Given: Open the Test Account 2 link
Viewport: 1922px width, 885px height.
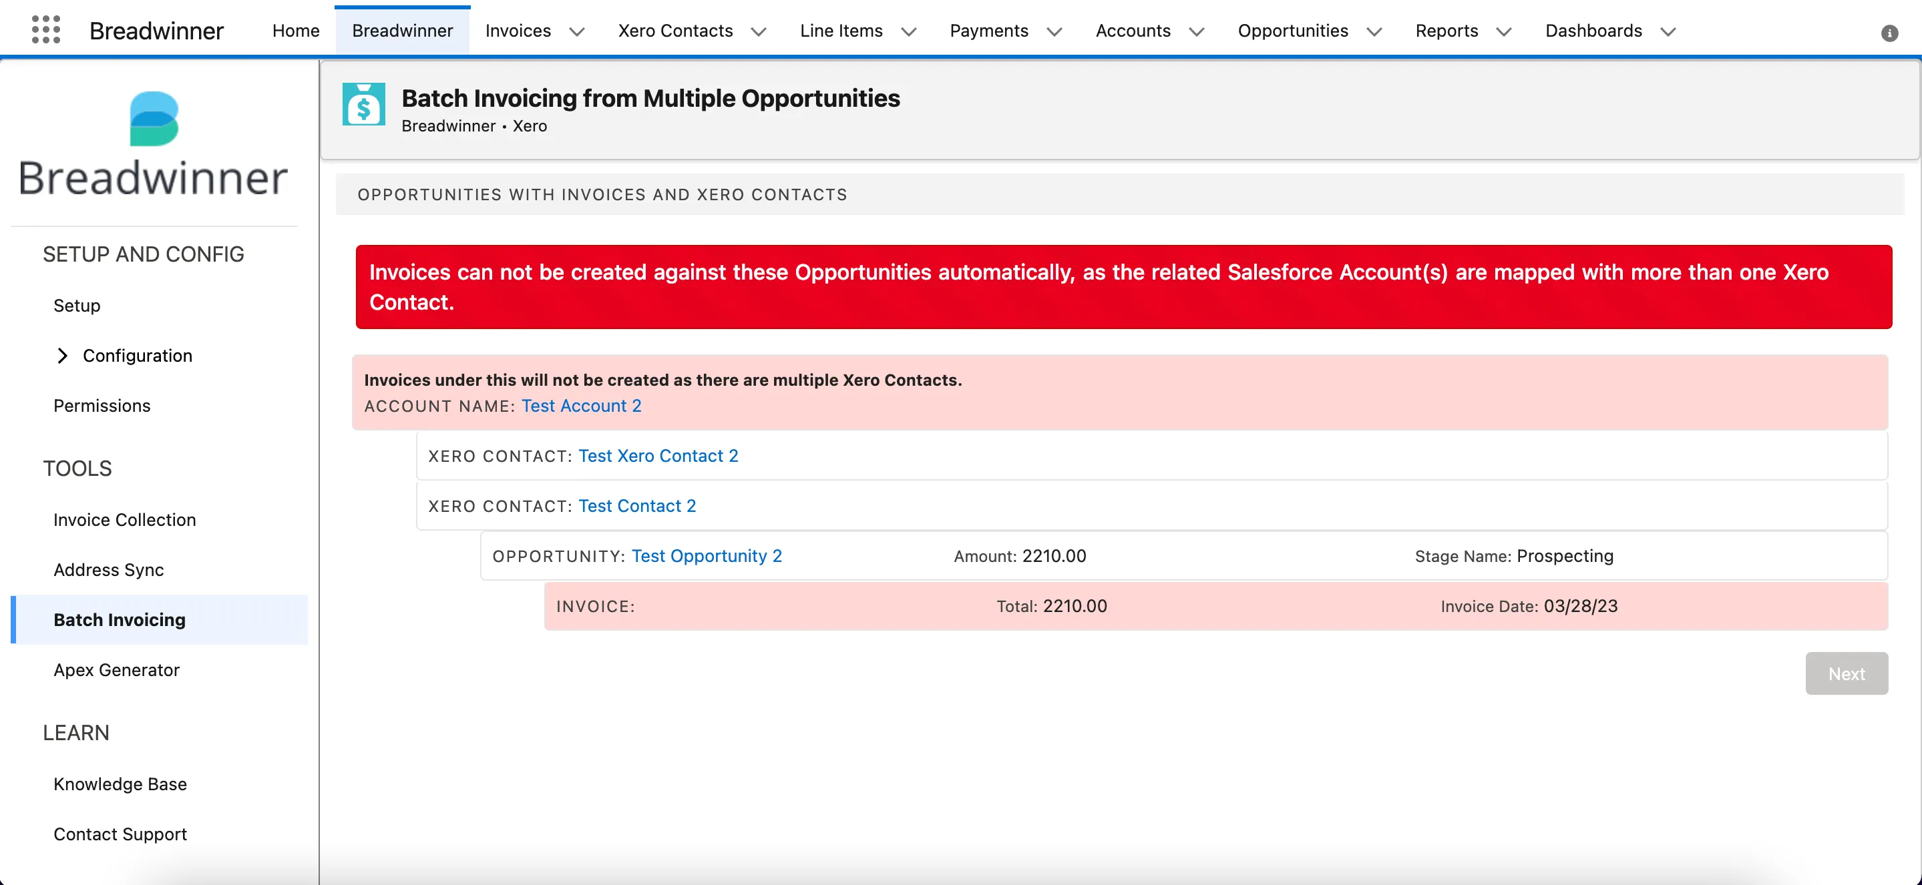Looking at the screenshot, I should tap(581, 406).
